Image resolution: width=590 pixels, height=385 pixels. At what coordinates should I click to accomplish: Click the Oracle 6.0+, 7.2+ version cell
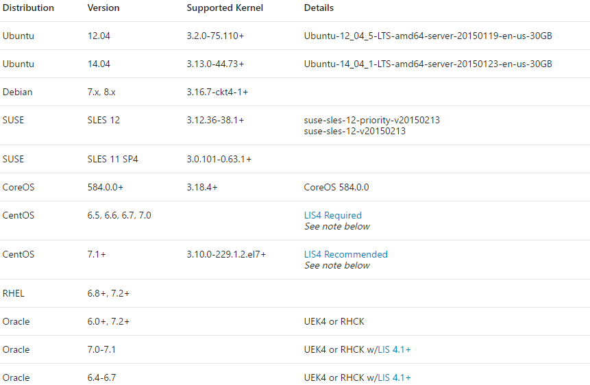pyautogui.click(x=108, y=321)
